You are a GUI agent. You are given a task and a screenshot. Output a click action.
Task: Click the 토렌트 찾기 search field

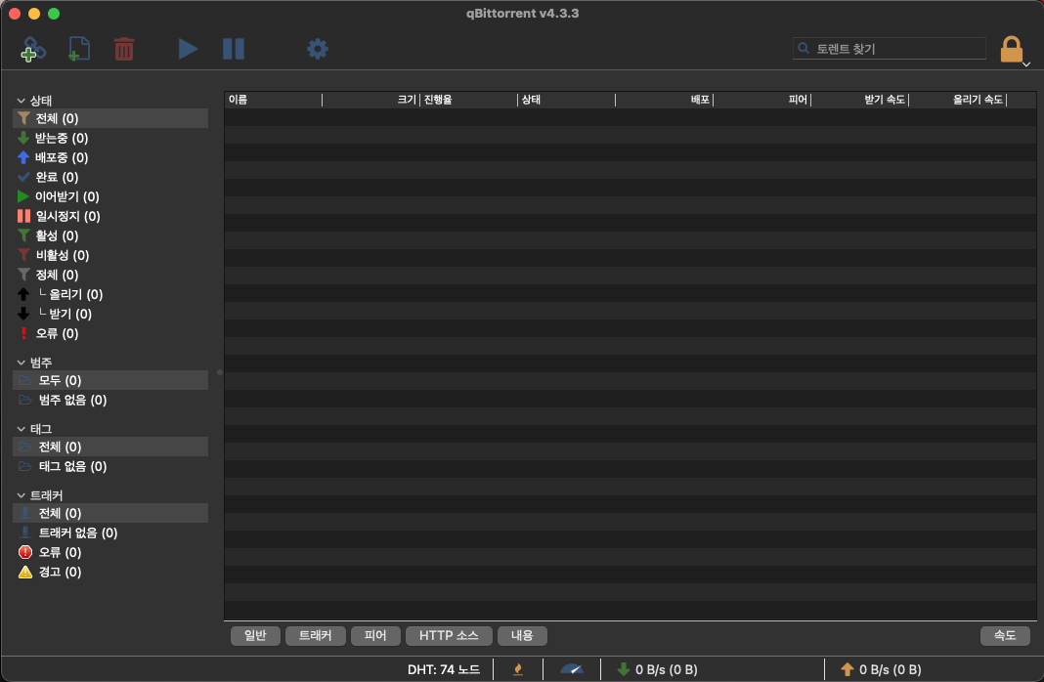[x=889, y=49]
